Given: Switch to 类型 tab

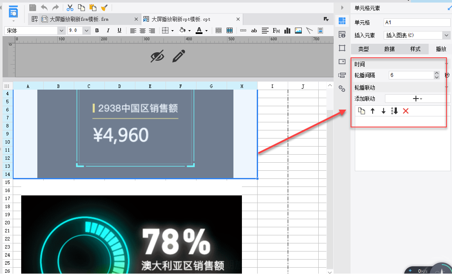Looking at the screenshot, I should [x=363, y=49].
